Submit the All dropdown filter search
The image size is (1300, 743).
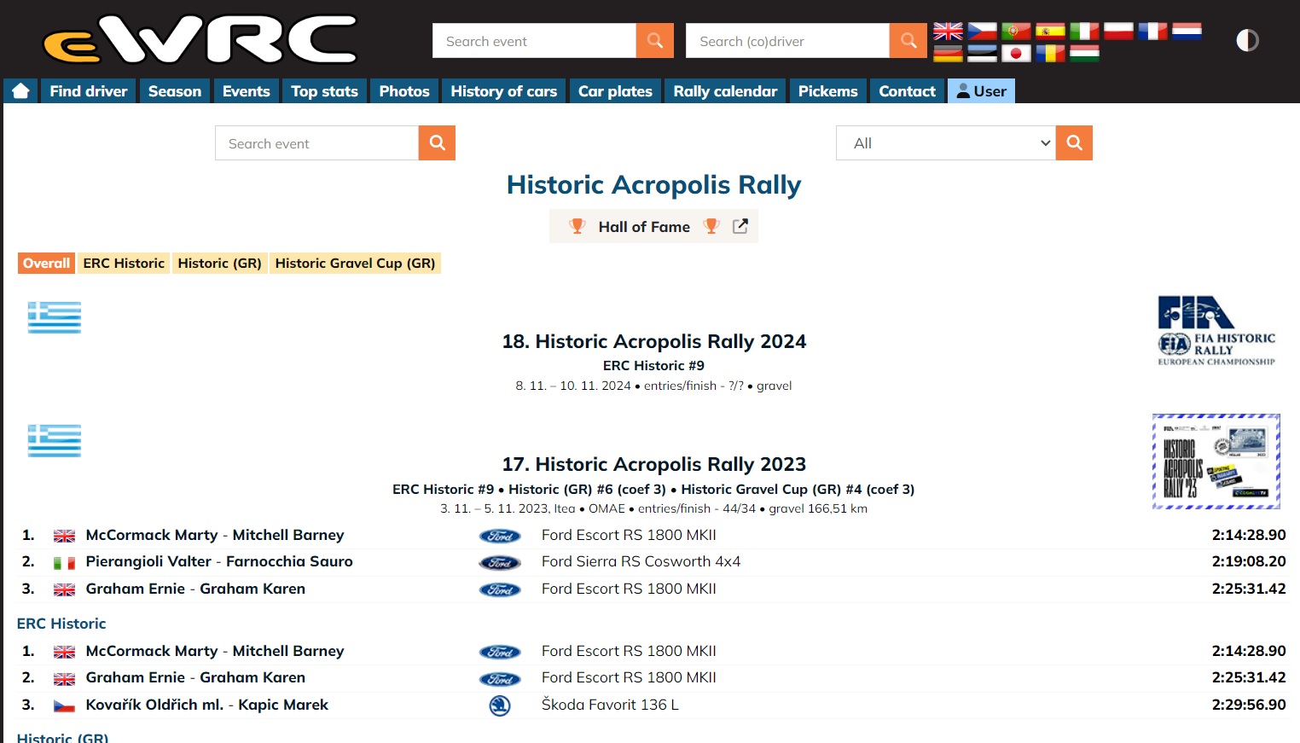(x=1074, y=143)
